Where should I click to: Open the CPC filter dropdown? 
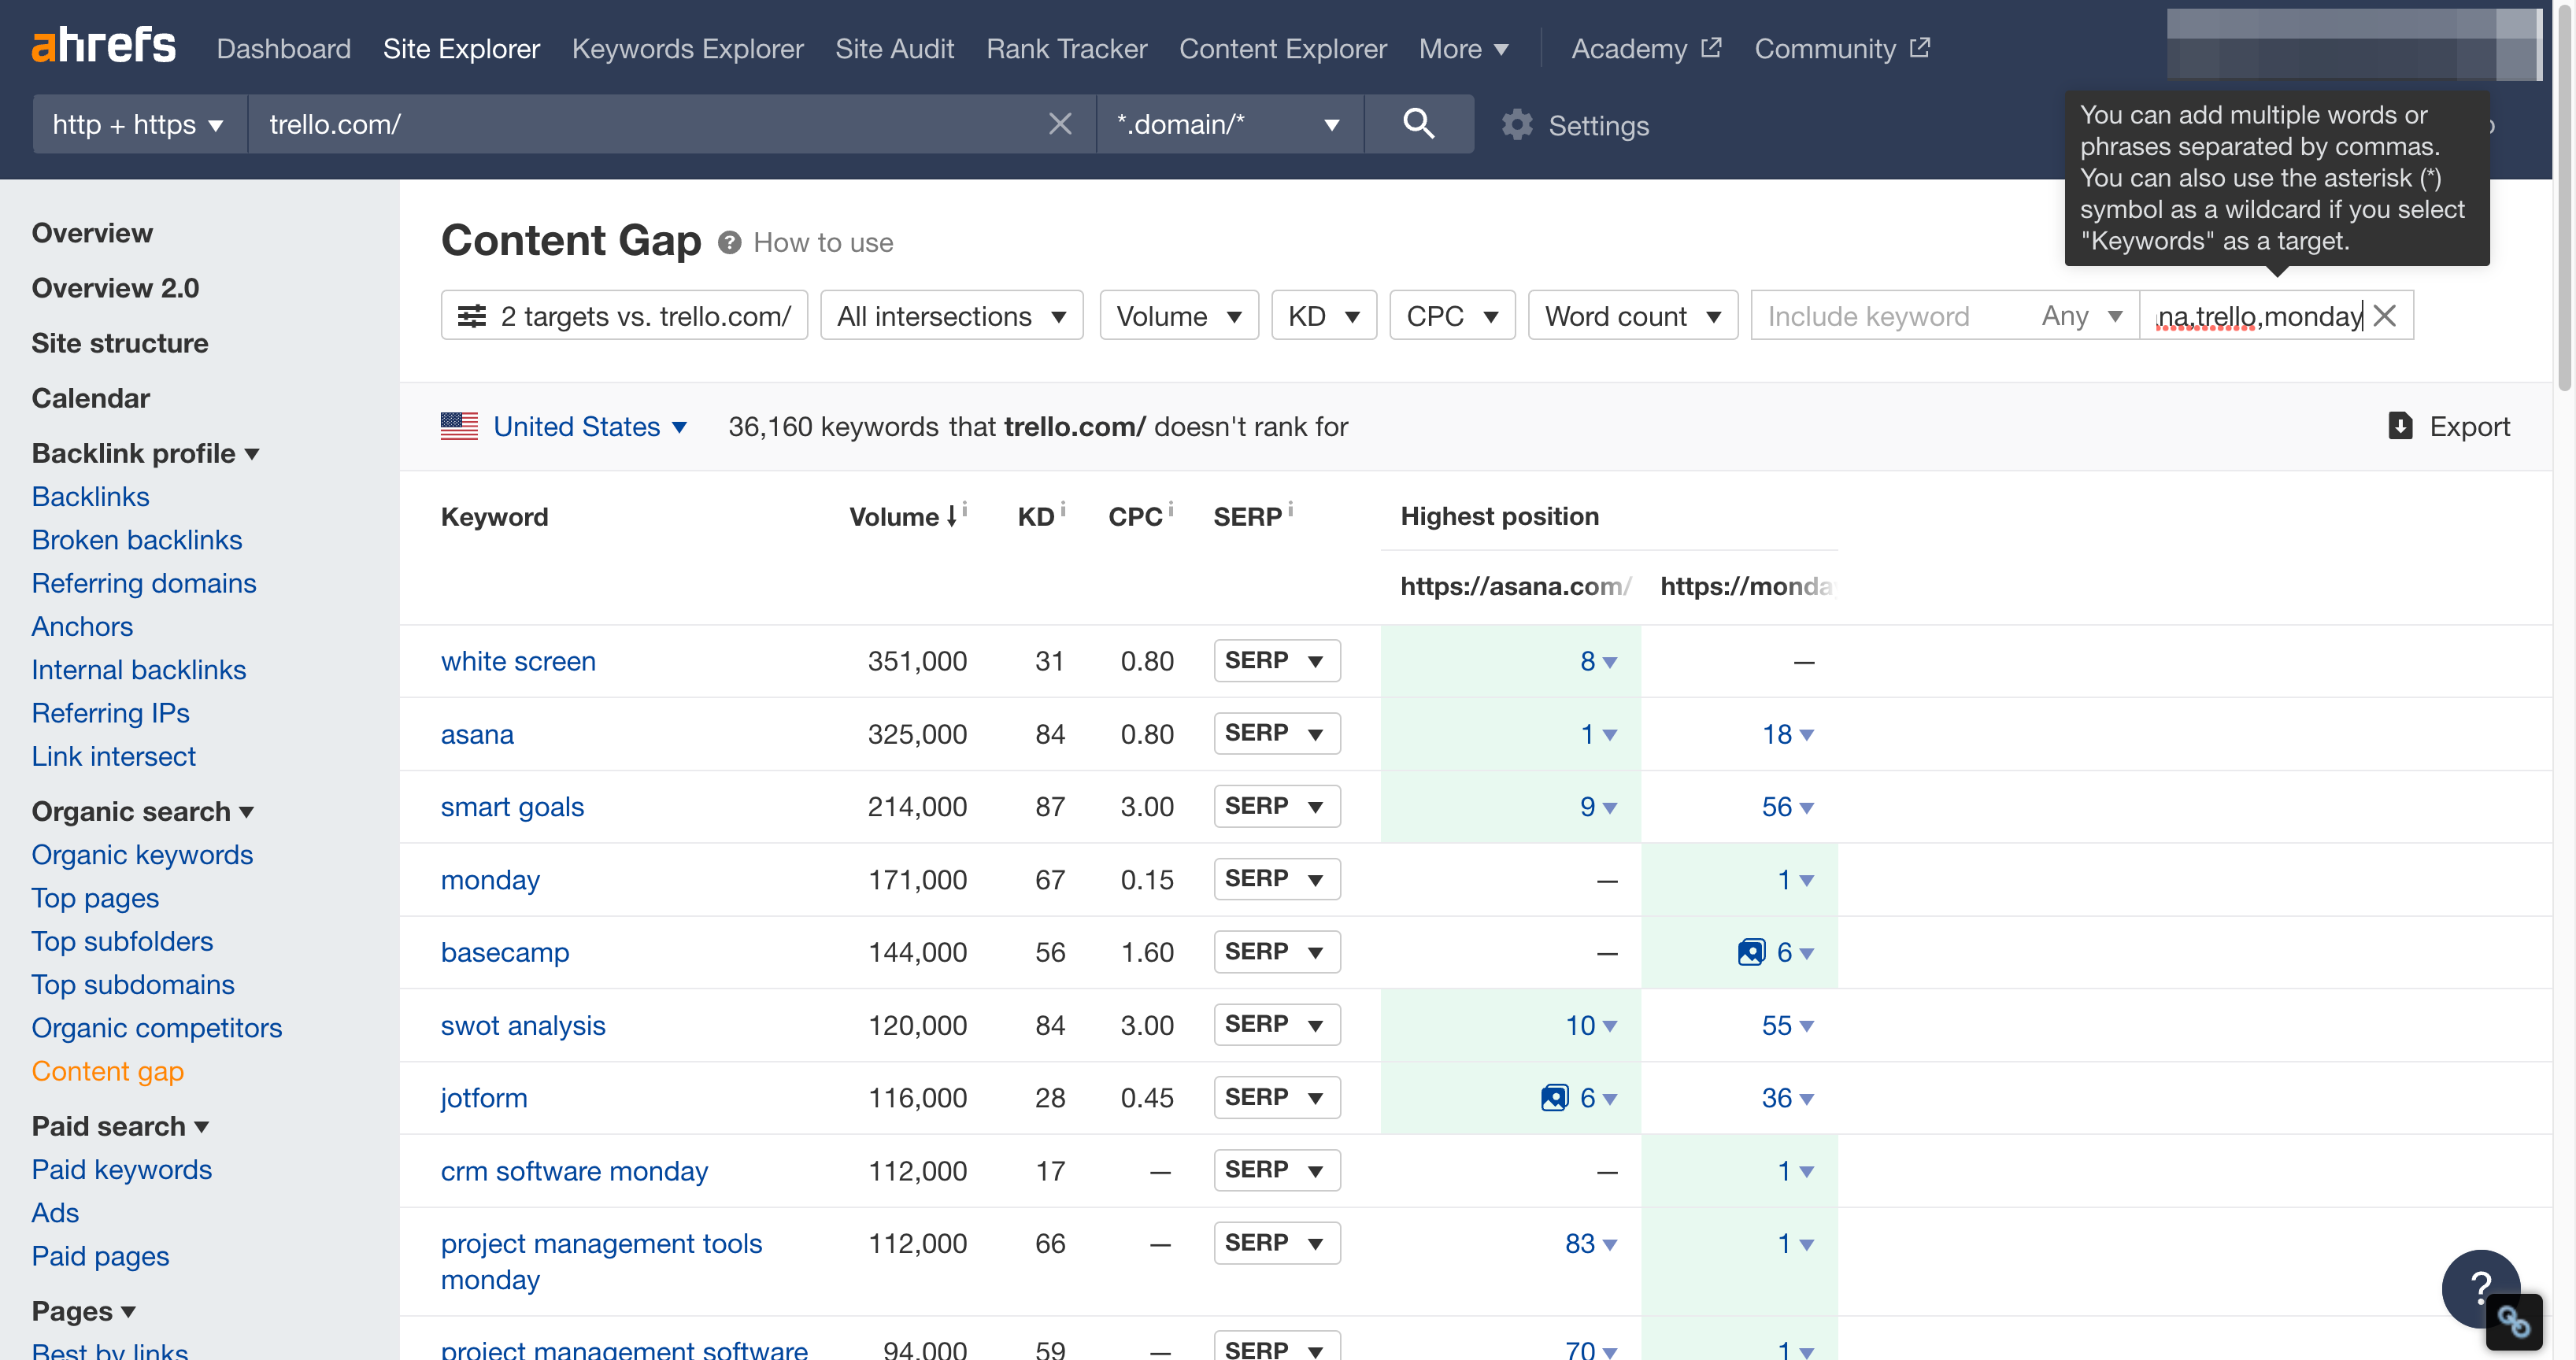[x=1452, y=316]
